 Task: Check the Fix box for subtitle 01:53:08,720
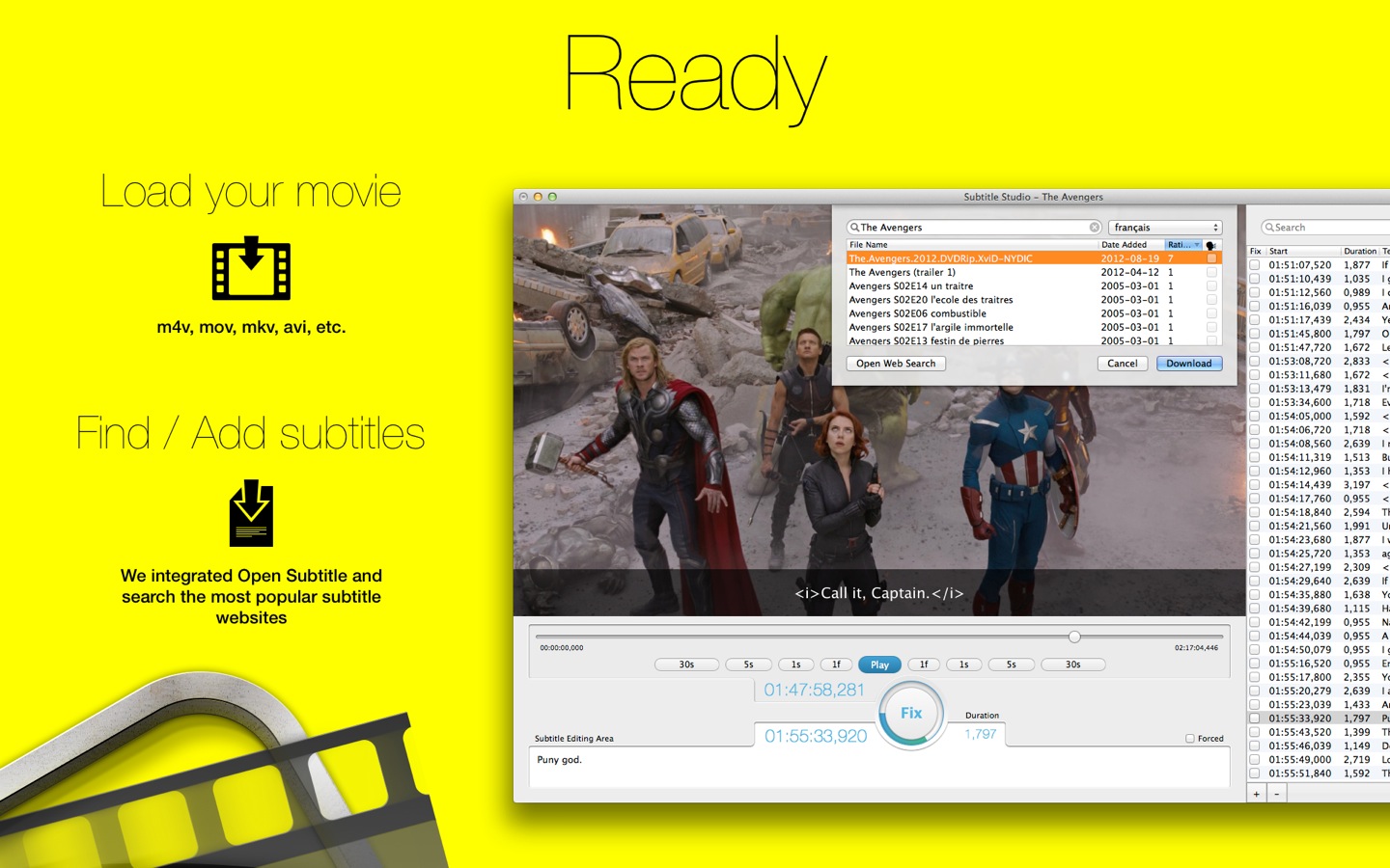(1255, 361)
